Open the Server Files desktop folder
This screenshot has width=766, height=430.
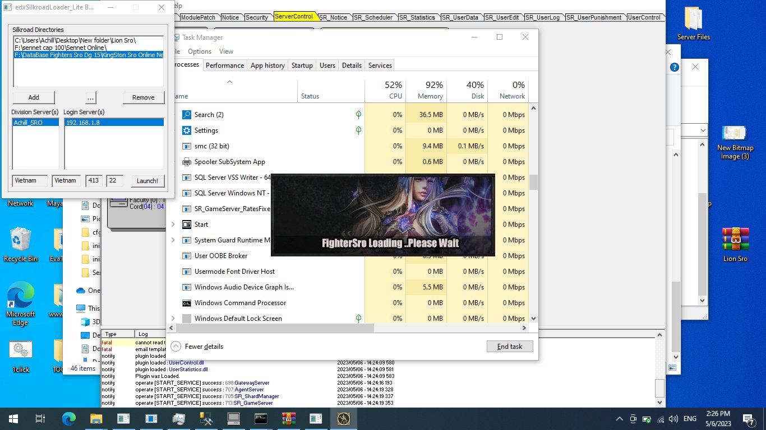tap(694, 24)
